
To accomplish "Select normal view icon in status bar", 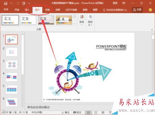I will (88, 113).
